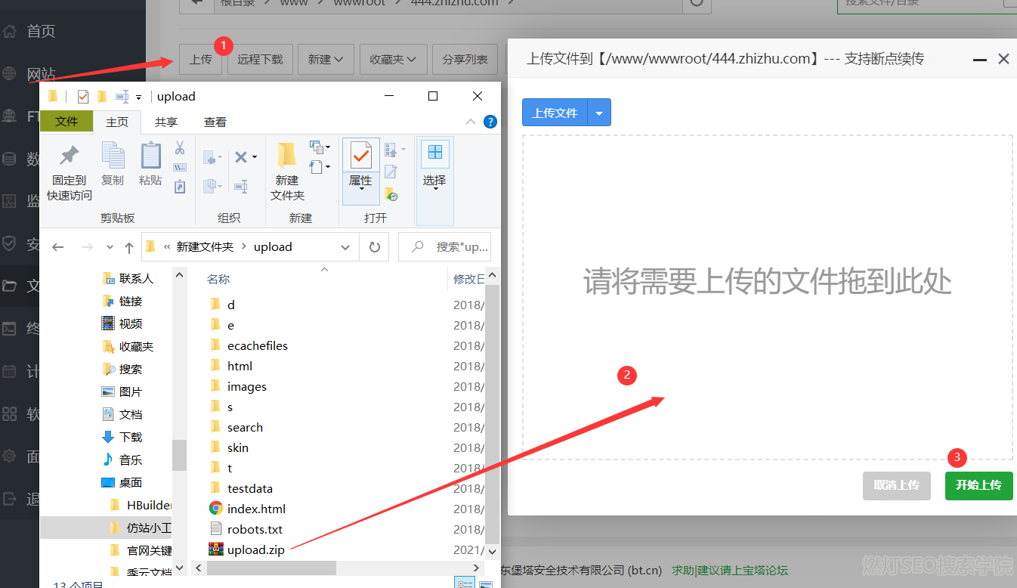The width and height of the screenshot is (1017, 588).
Task: Click the Explorer address path field
Action: (x=251, y=247)
